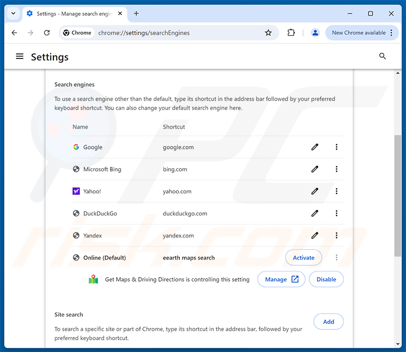Edit the Yandex search engine entry

click(x=315, y=236)
